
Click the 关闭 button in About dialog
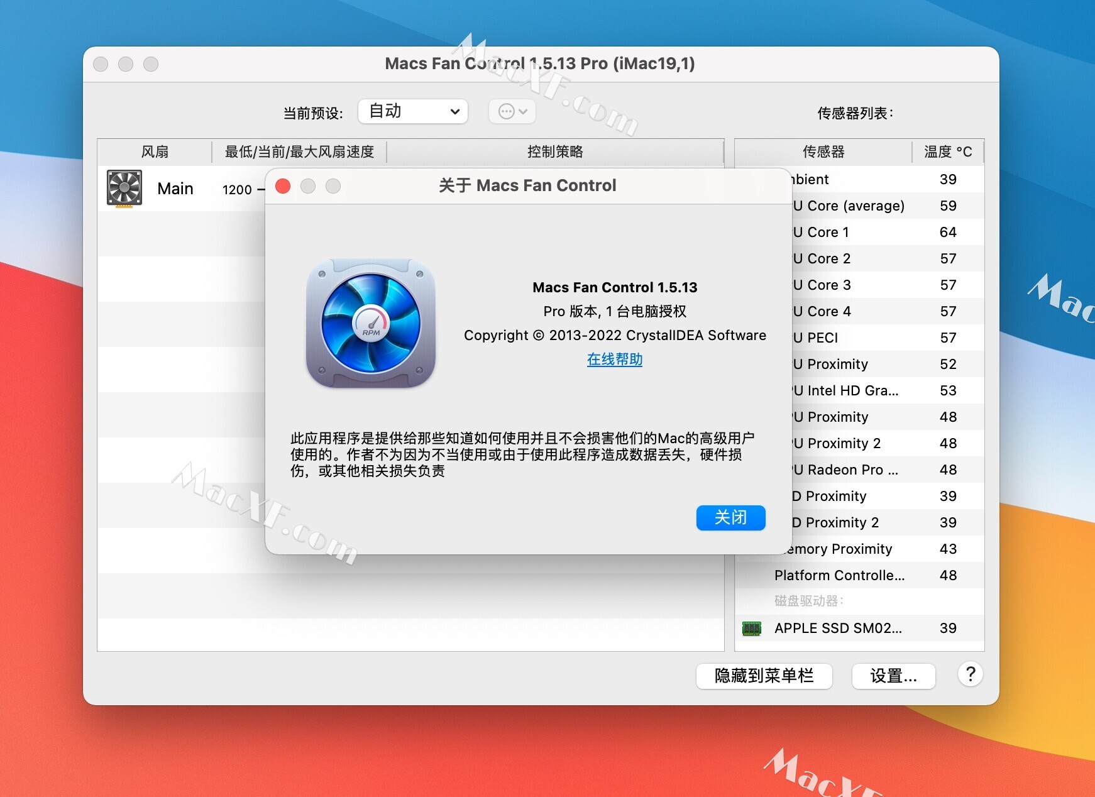730,518
